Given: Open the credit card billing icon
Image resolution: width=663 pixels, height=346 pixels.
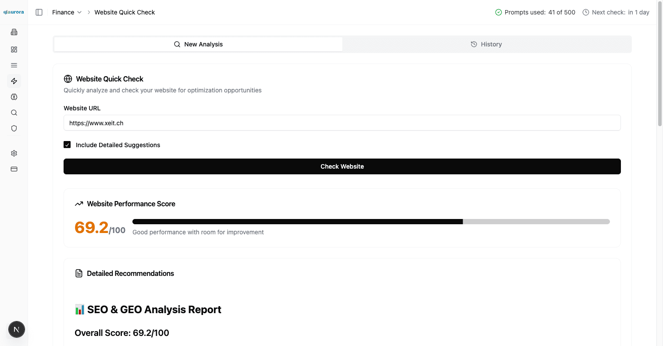Looking at the screenshot, I should click(14, 169).
